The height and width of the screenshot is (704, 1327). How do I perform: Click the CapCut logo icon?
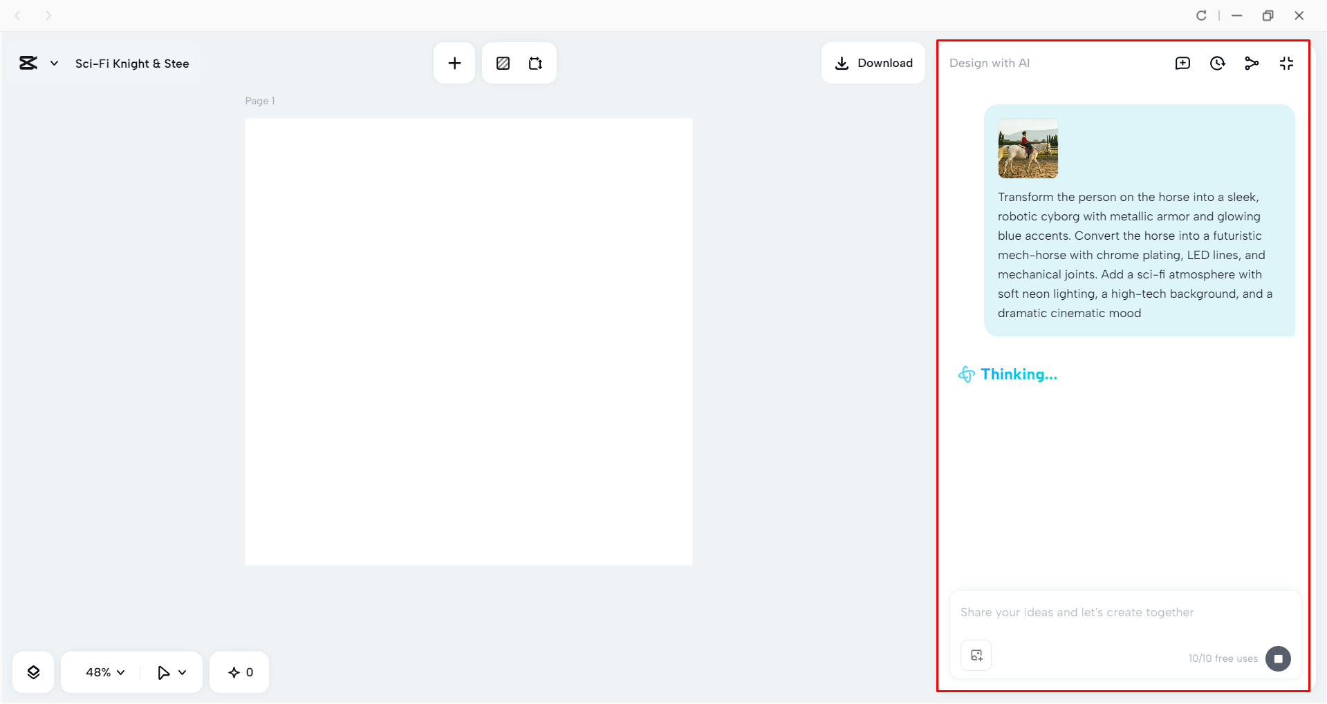pyautogui.click(x=28, y=63)
